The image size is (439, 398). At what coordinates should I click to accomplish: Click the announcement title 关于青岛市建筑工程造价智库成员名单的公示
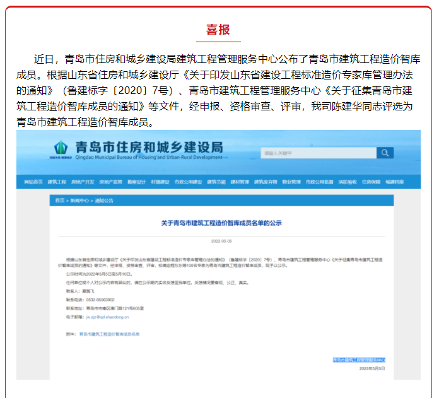click(221, 223)
